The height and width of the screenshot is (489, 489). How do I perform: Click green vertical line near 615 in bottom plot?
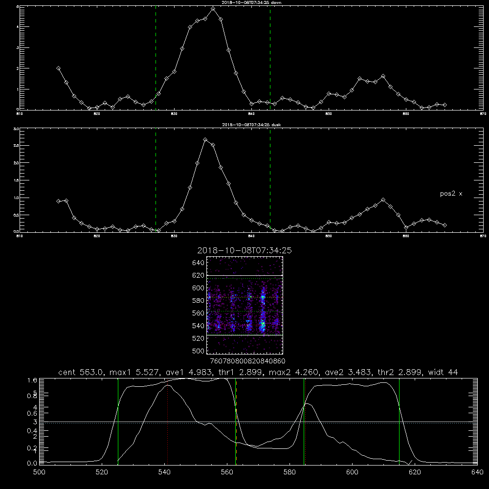399,422
